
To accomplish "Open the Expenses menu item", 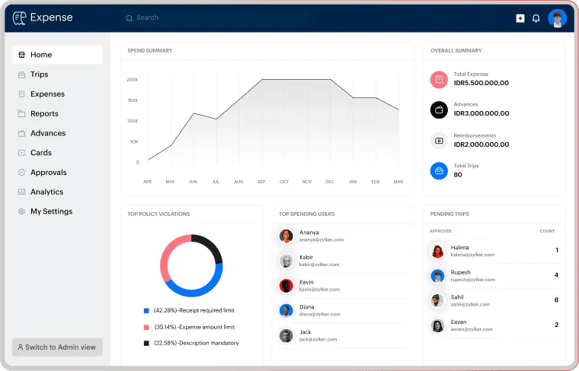I will coord(57,94).
